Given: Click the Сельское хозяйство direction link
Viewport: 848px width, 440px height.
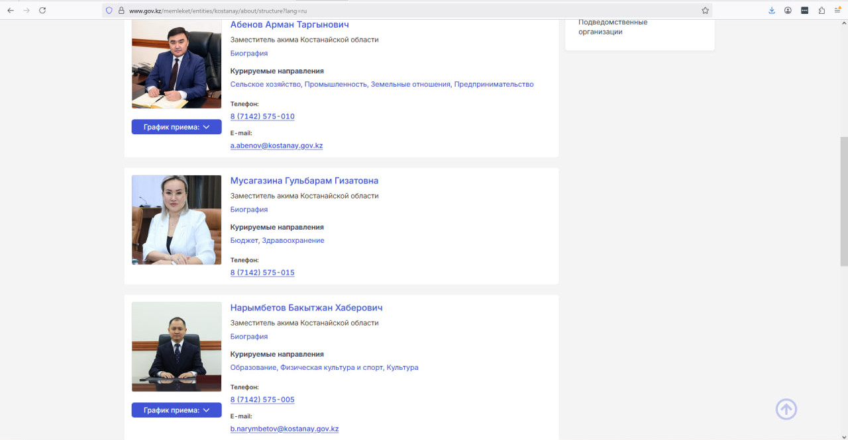Looking at the screenshot, I should [265, 85].
